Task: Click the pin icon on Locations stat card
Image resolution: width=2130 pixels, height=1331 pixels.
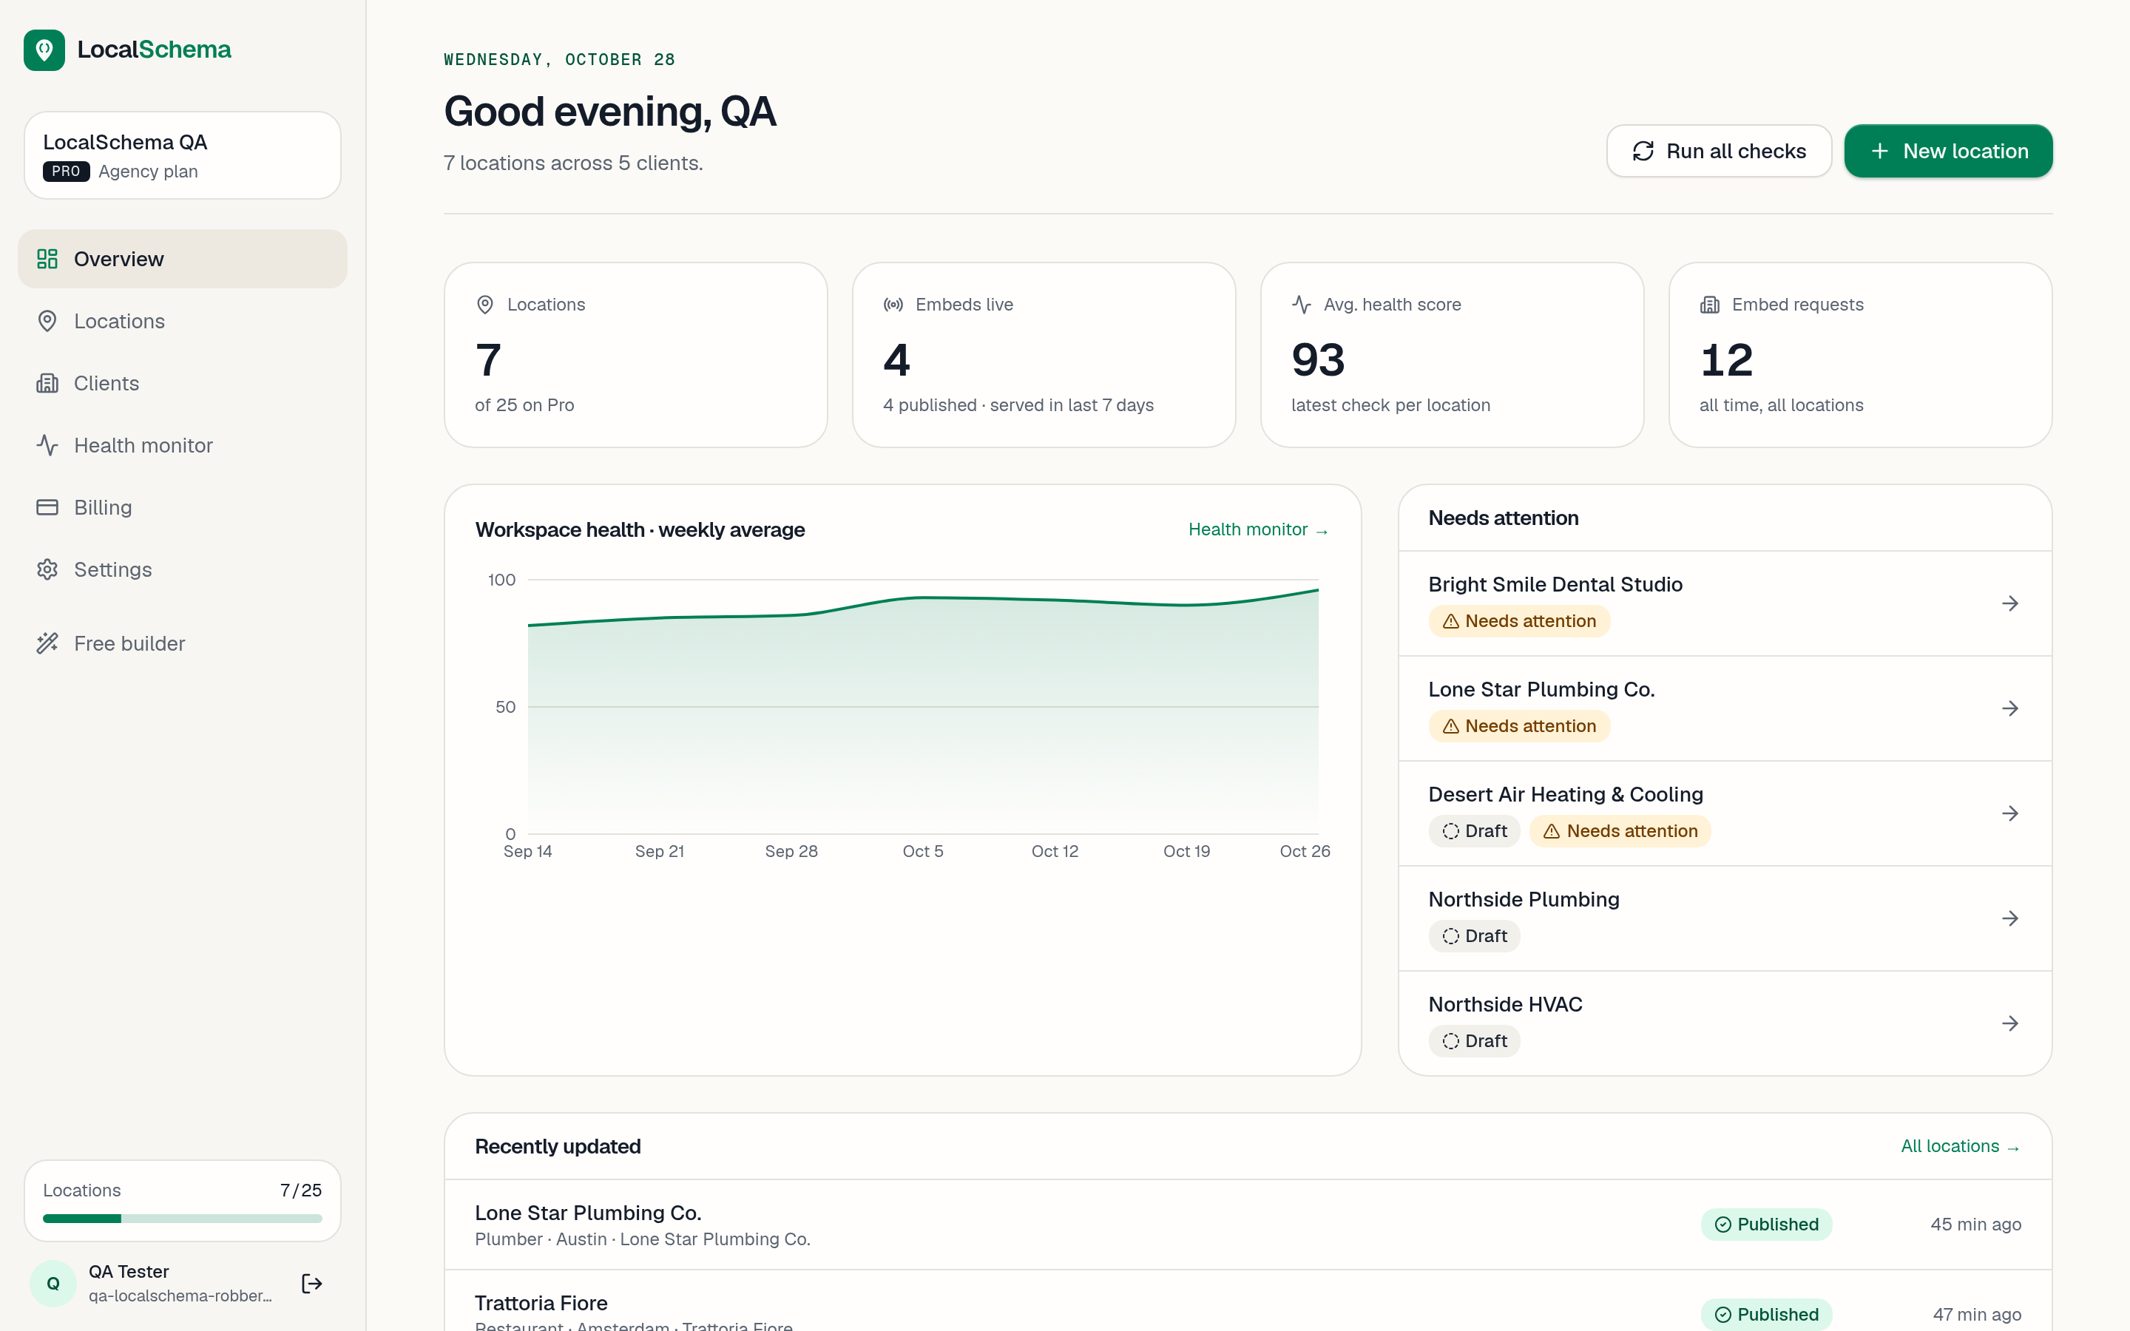Action: tap(485, 305)
